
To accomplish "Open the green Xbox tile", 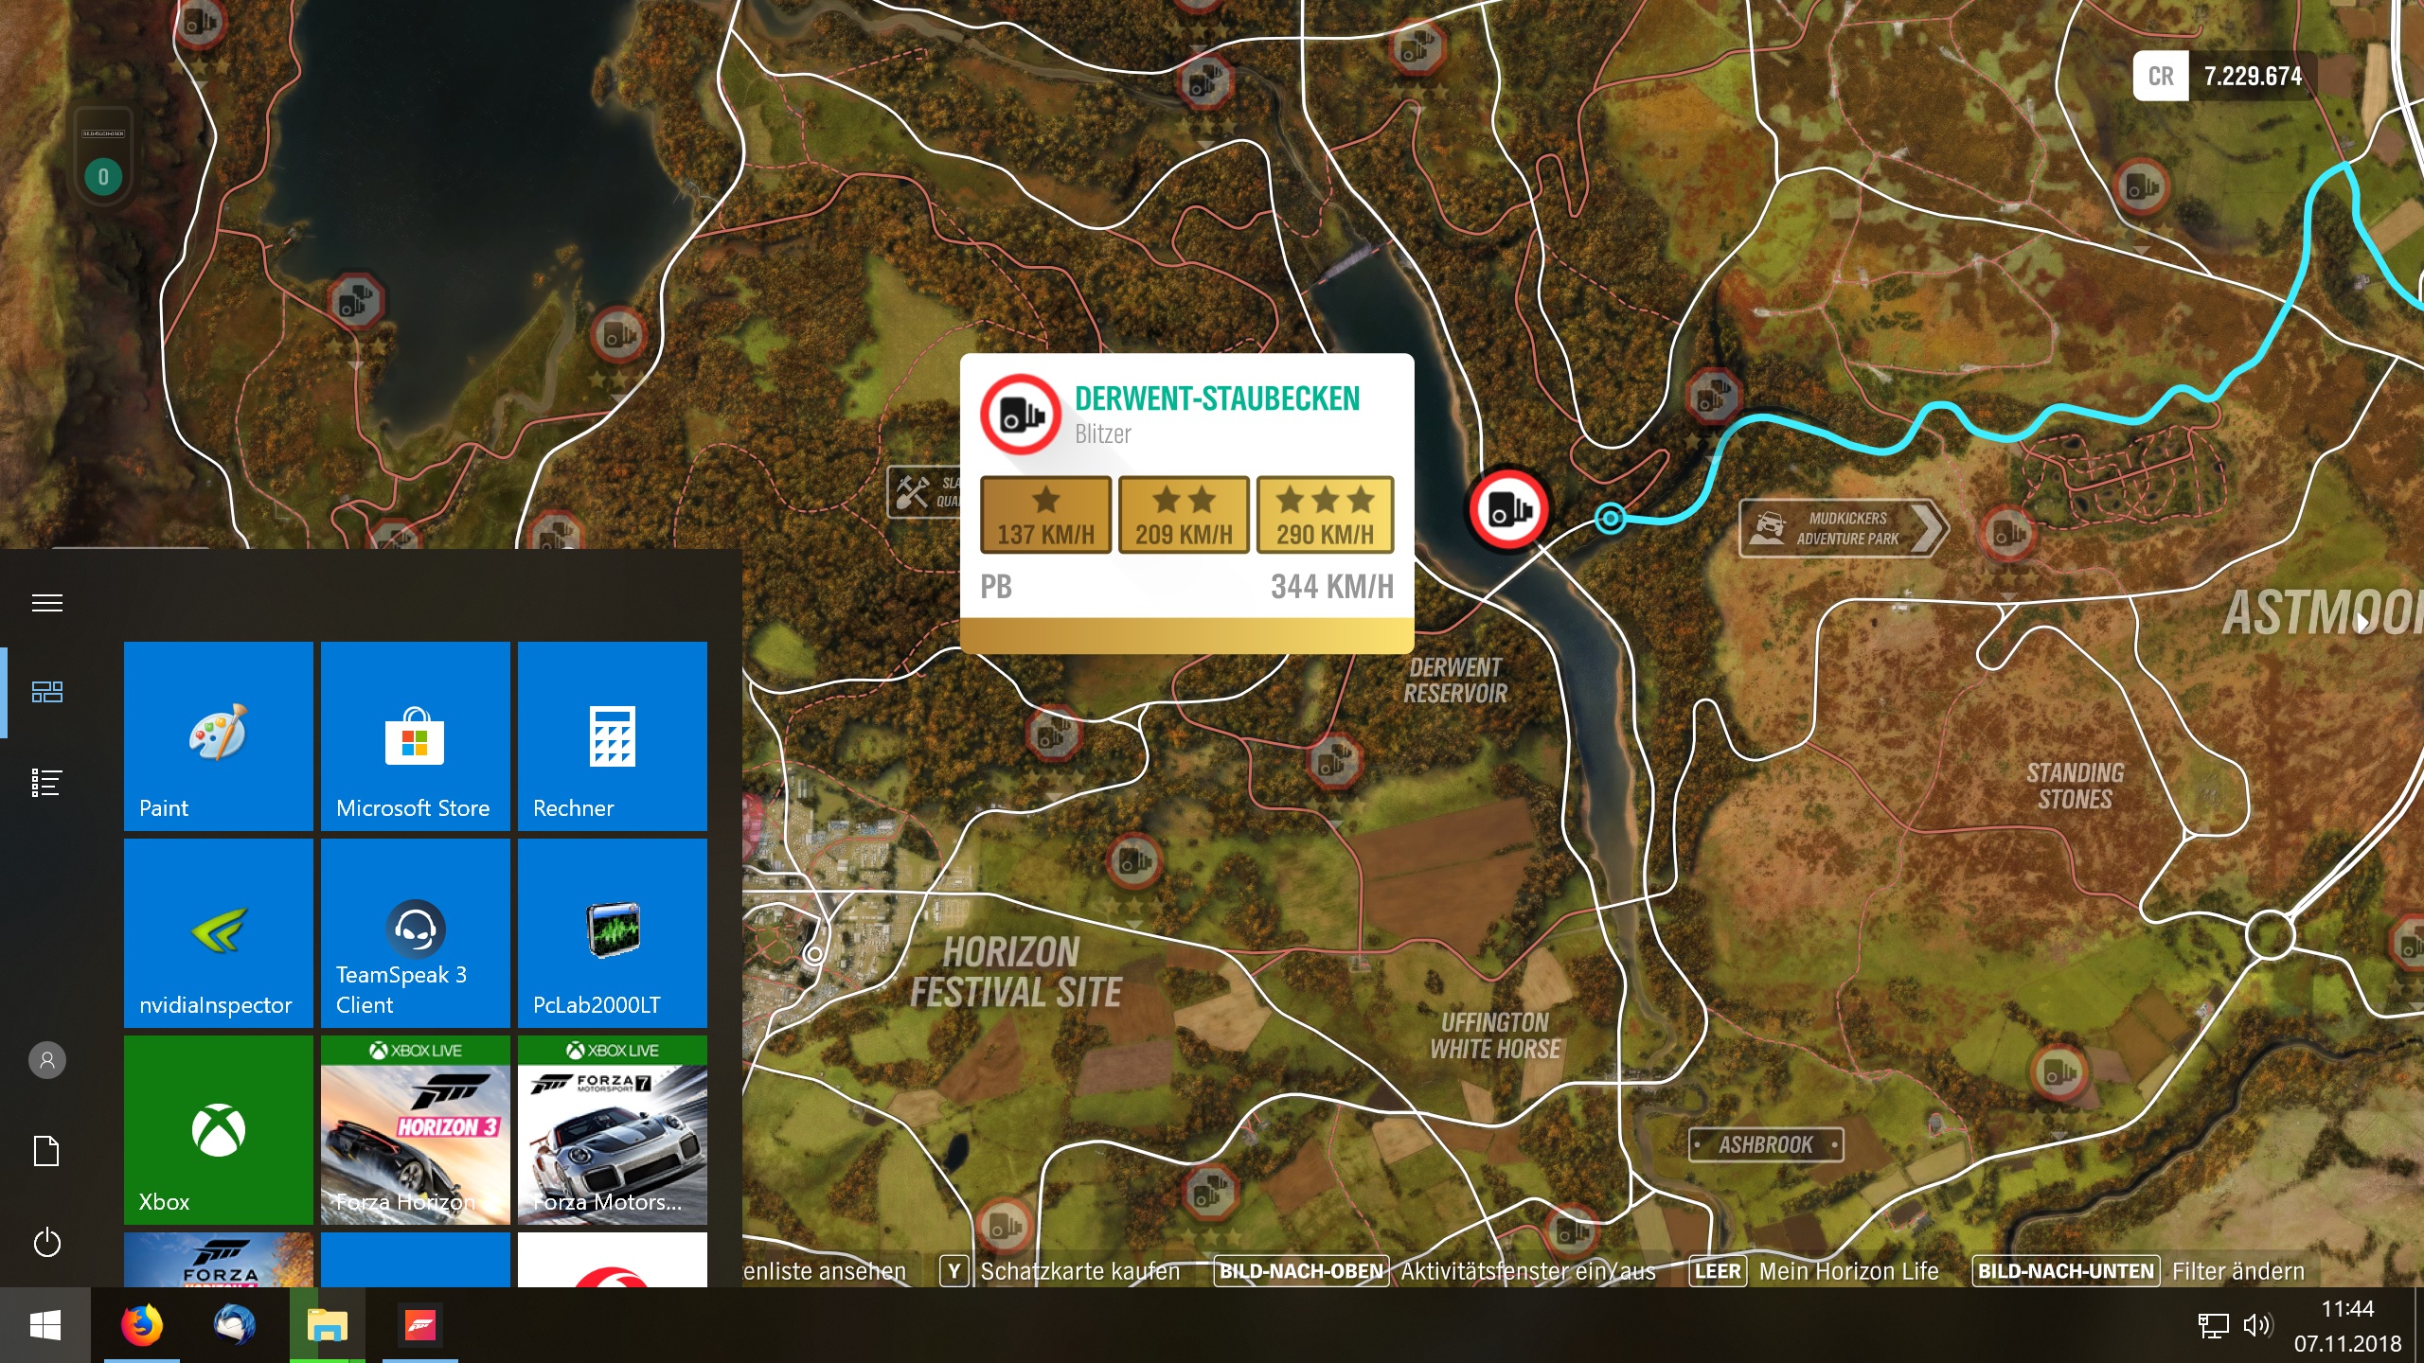I will pyautogui.click(x=218, y=1130).
